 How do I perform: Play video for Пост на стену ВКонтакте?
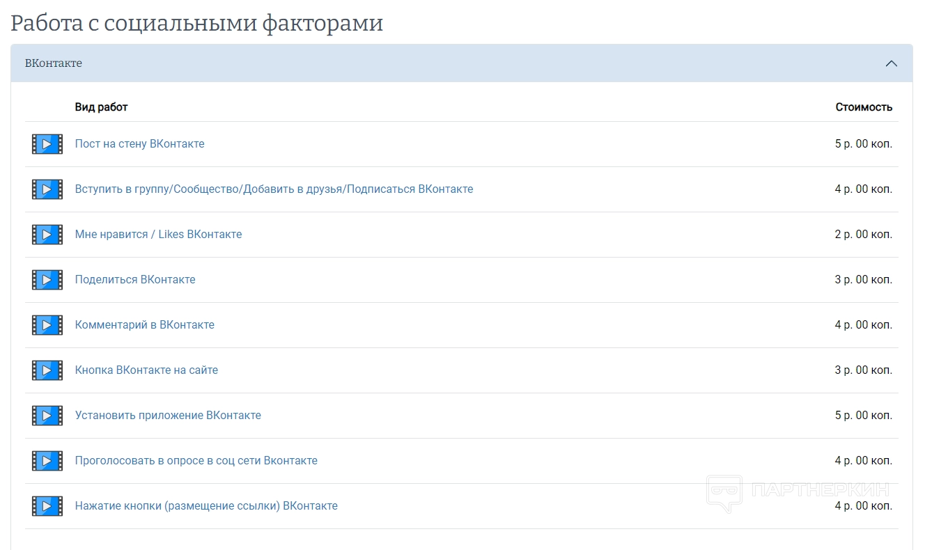tap(47, 144)
